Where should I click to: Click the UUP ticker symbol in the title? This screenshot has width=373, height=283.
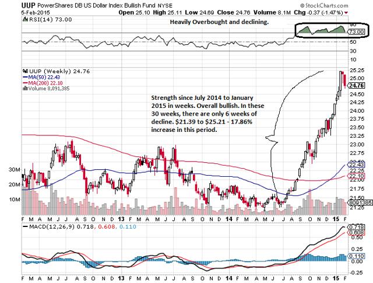pyautogui.click(x=29, y=5)
